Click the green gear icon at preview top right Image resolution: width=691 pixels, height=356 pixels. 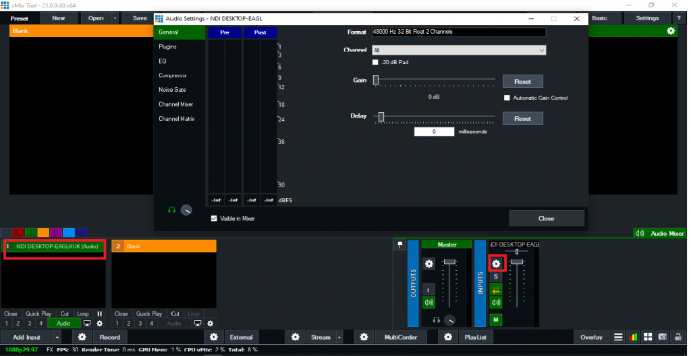pyautogui.click(x=671, y=31)
